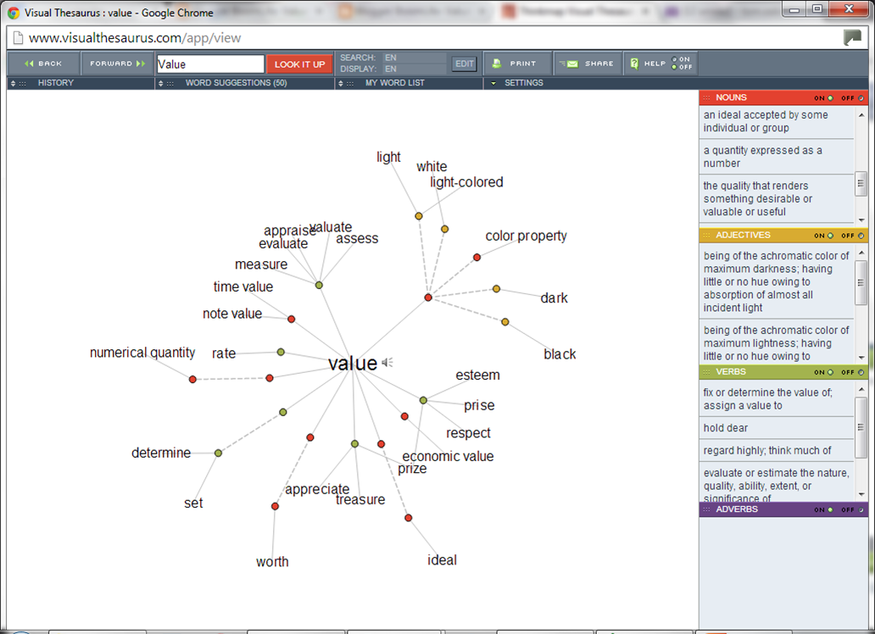The image size is (875, 634).
Task: Open the Settings dropdown
Action: pos(493,83)
